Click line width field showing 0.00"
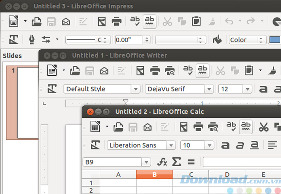Screen dimensions: 281x194 pos(129,40)
